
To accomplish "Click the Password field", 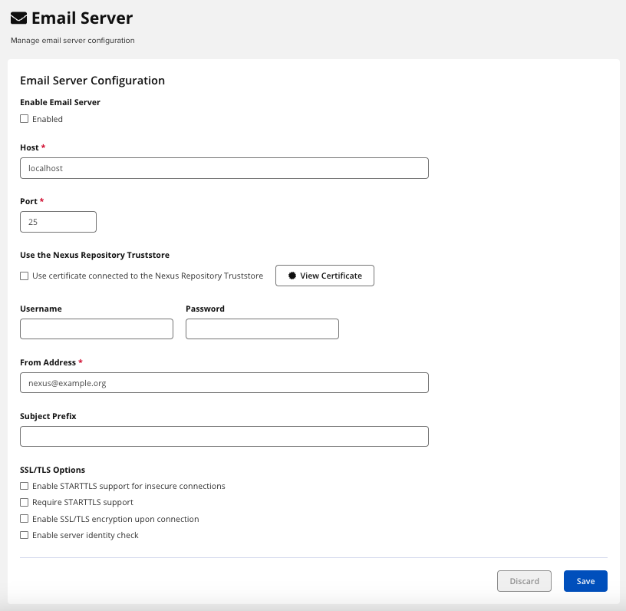I will pyautogui.click(x=262, y=329).
